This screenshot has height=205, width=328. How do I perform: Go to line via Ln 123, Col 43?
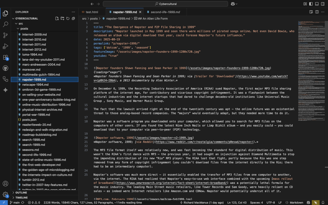pos(237,202)
